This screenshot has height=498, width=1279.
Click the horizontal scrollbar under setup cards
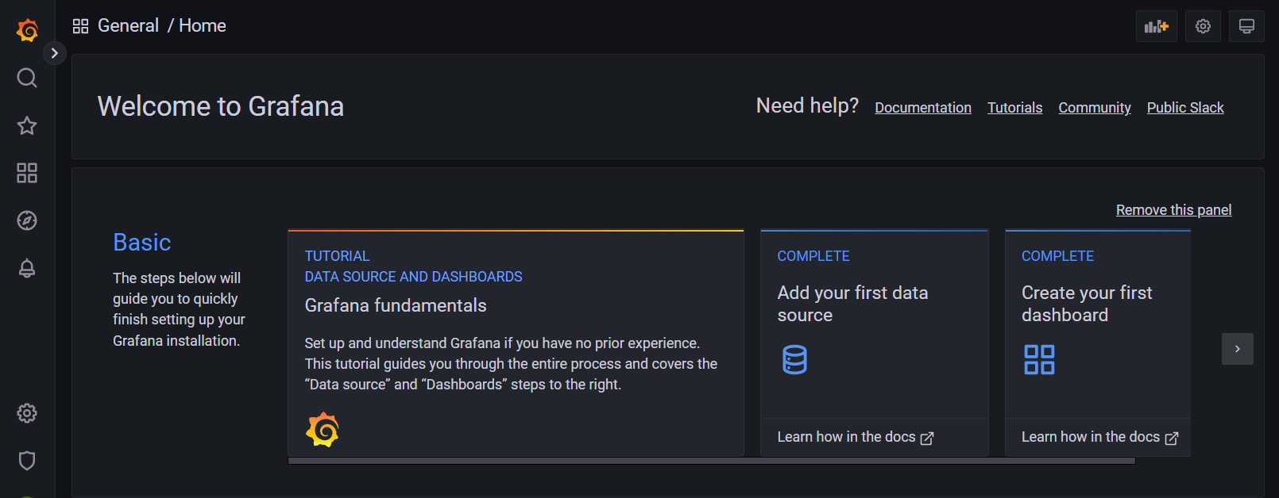click(711, 461)
